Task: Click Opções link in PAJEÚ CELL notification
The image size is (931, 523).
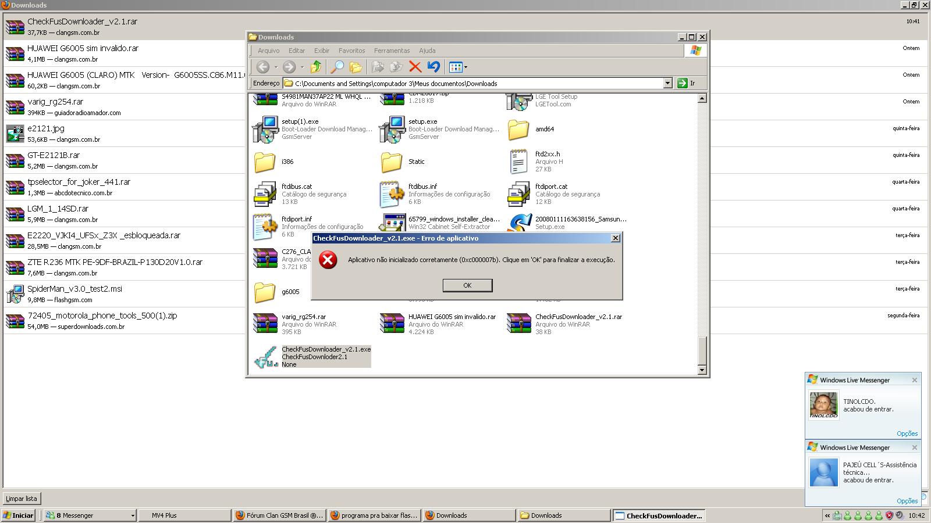Action: pyautogui.click(x=907, y=501)
